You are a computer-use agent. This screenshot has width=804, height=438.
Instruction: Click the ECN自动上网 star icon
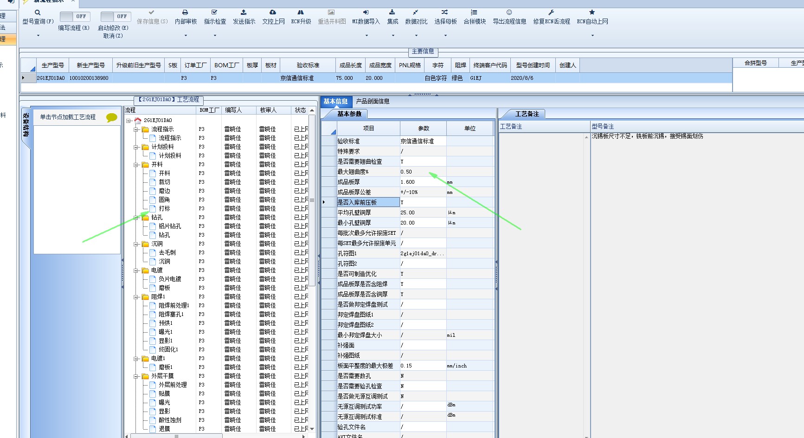click(x=592, y=13)
